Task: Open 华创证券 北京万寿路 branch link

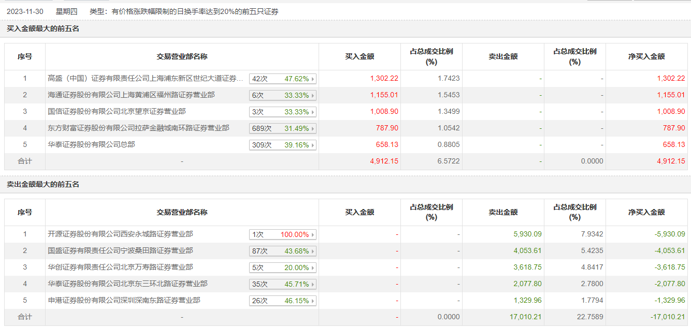Action: tap(120, 267)
